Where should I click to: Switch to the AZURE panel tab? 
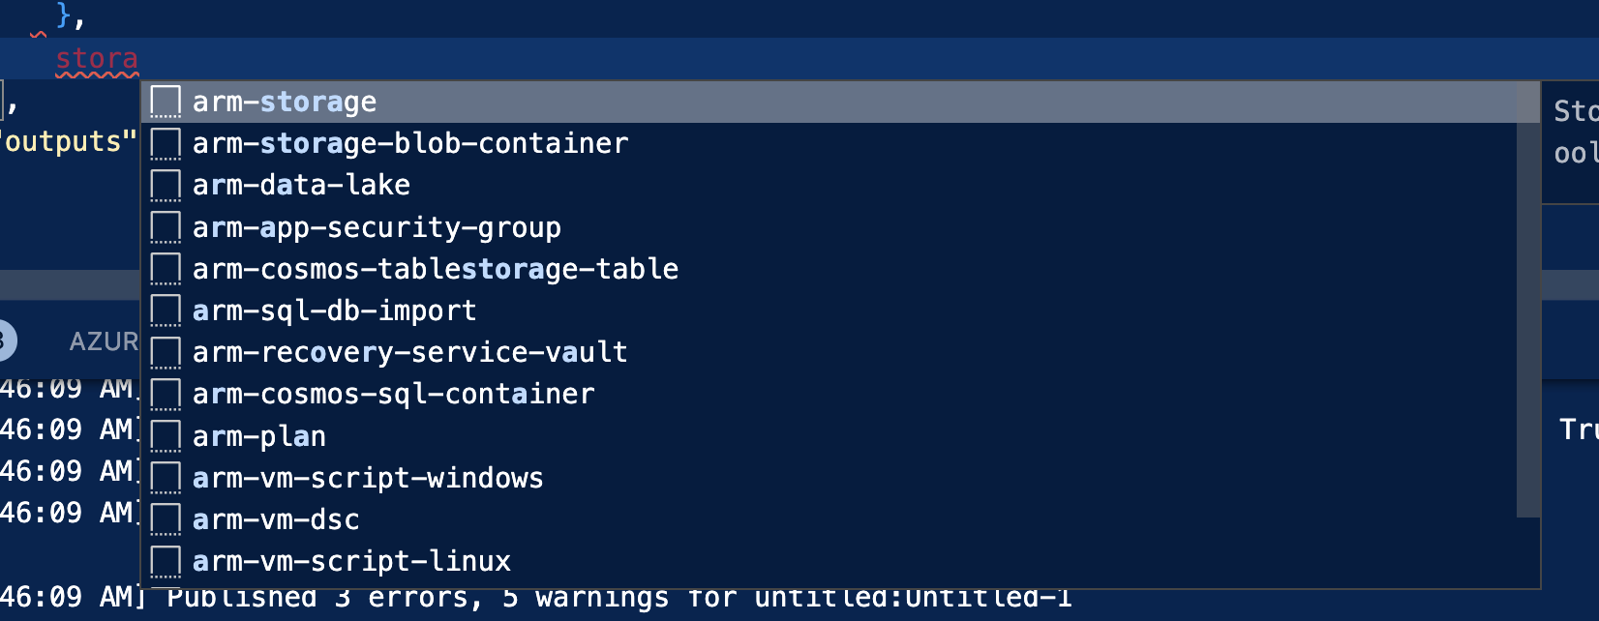coord(105,340)
